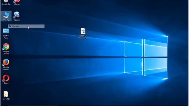This screenshot has width=189, height=106.
Task: Select the Opera browser shortcut
Action: [x=6, y=79]
